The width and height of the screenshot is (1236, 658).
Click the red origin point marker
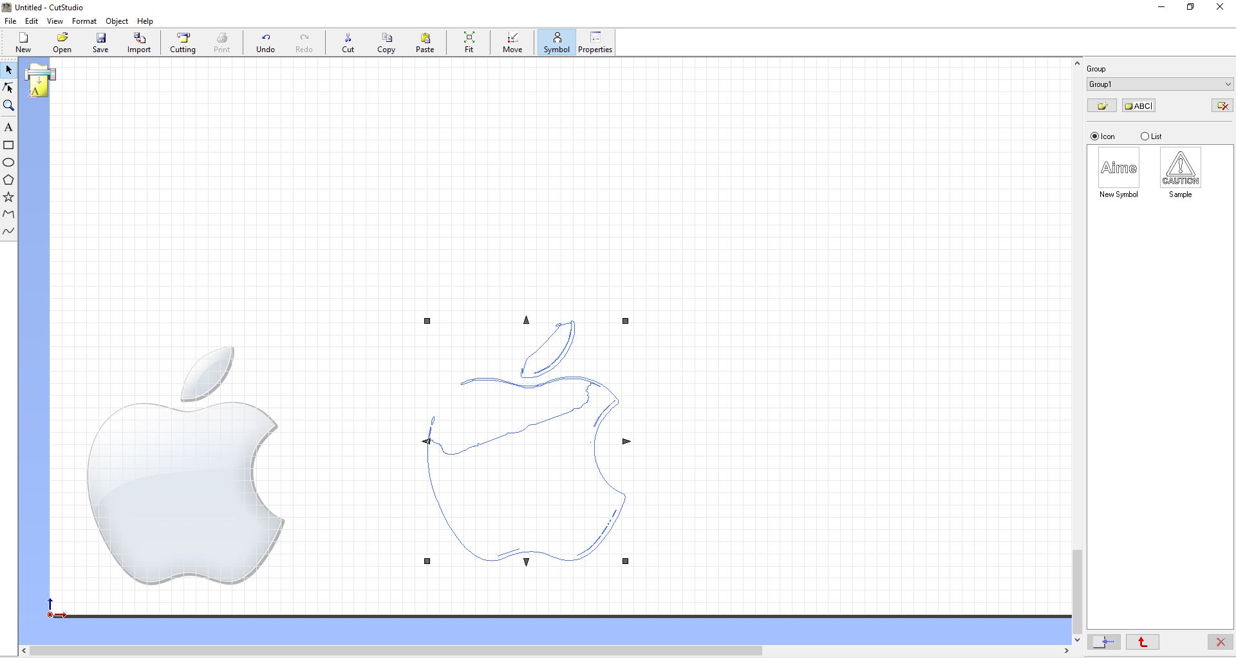pos(50,615)
